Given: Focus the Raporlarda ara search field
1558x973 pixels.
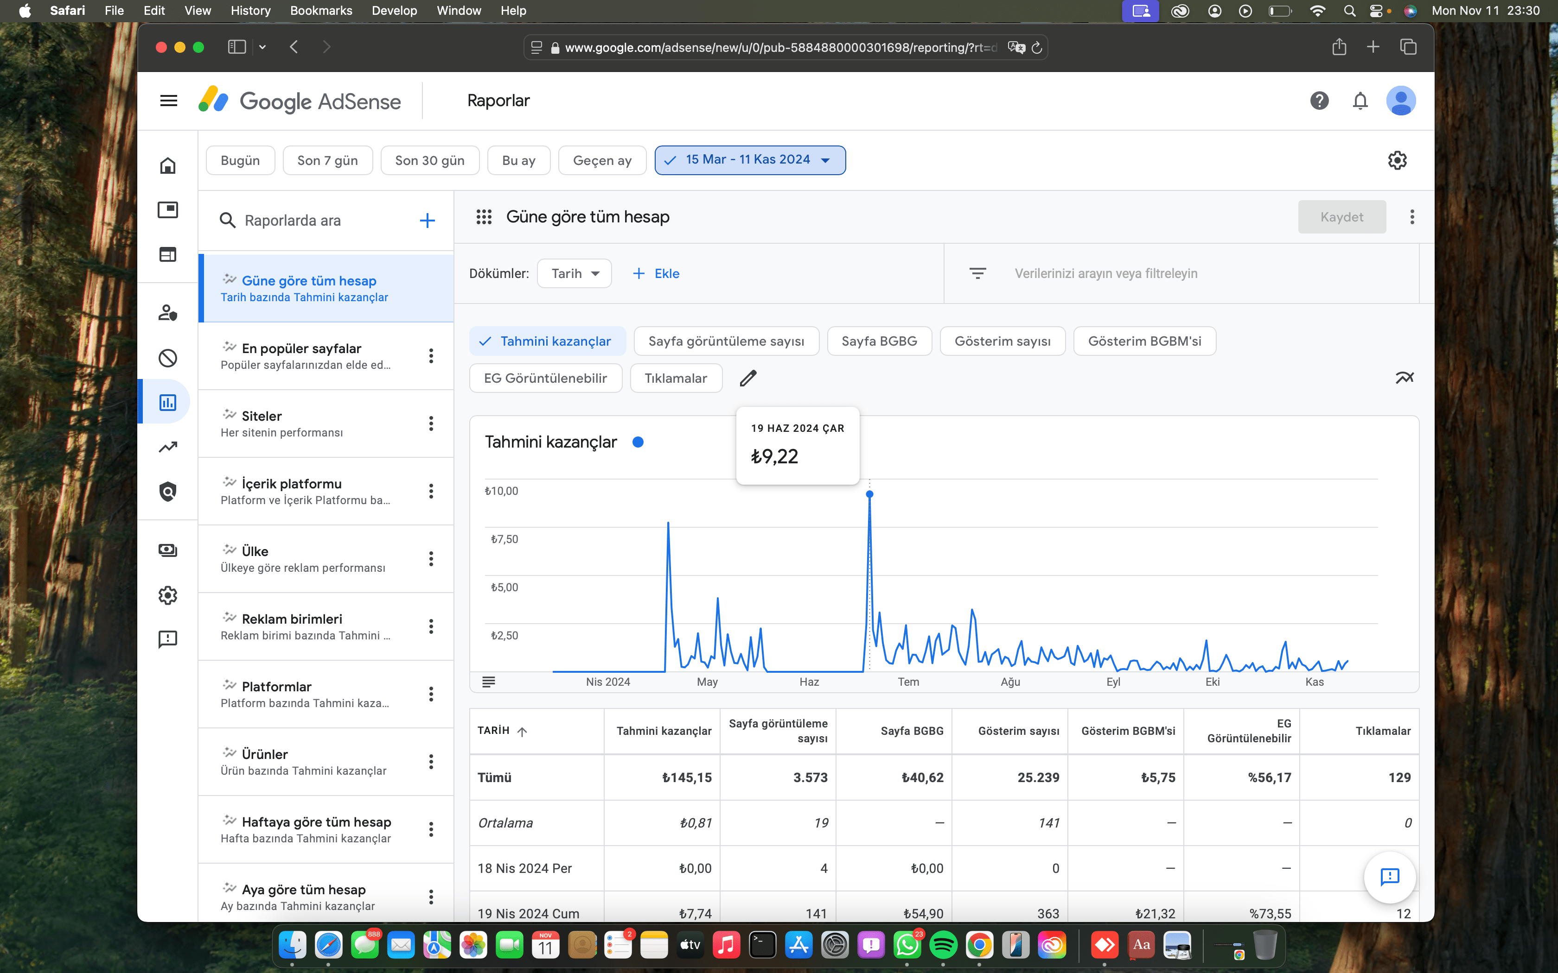Looking at the screenshot, I should pyautogui.click(x=315, y=221).
